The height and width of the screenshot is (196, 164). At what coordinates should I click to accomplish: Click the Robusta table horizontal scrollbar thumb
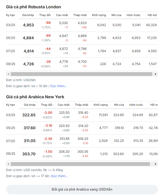coord(81,74)
